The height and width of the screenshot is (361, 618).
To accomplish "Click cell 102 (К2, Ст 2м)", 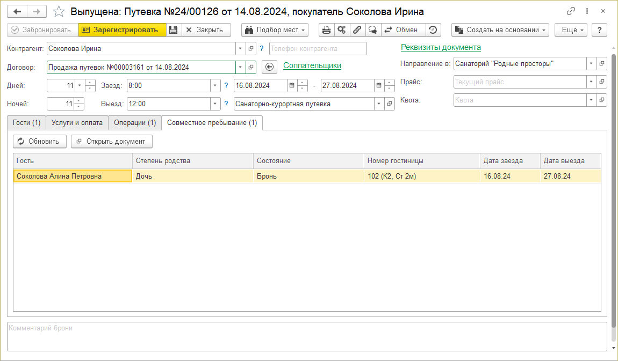I will tap(422, 176).
